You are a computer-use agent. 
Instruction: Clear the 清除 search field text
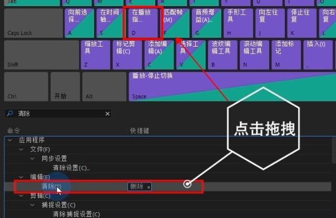pos(107,114)
